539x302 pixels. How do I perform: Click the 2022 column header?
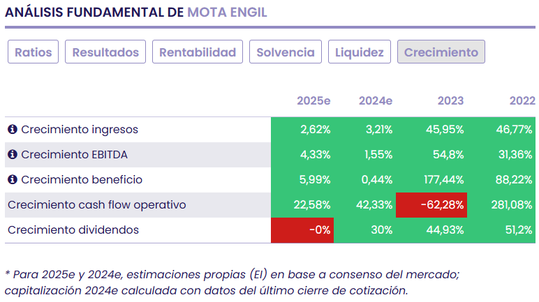pos(522,101)
